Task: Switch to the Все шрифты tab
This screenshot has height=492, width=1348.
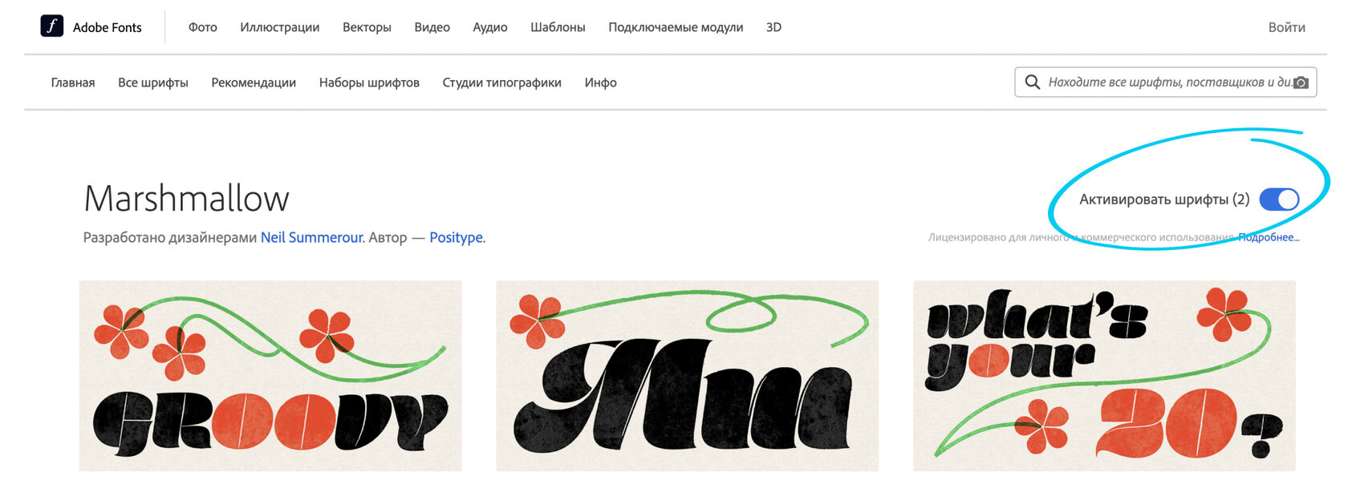Action: [152, 83]
